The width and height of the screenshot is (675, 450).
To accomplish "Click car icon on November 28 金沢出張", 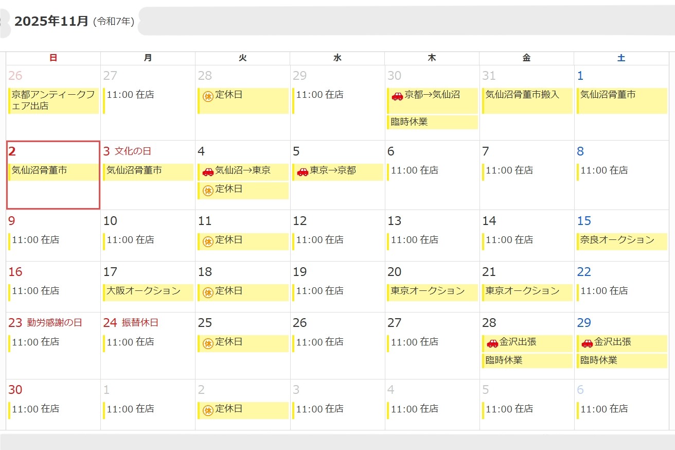I will [x=492, y=343].
